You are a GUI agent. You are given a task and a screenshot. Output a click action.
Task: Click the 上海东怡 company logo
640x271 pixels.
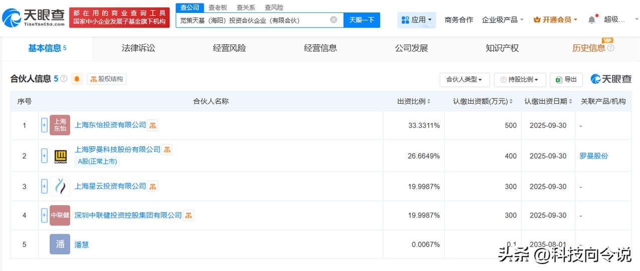pyautogui.click(x=60, y=125)
